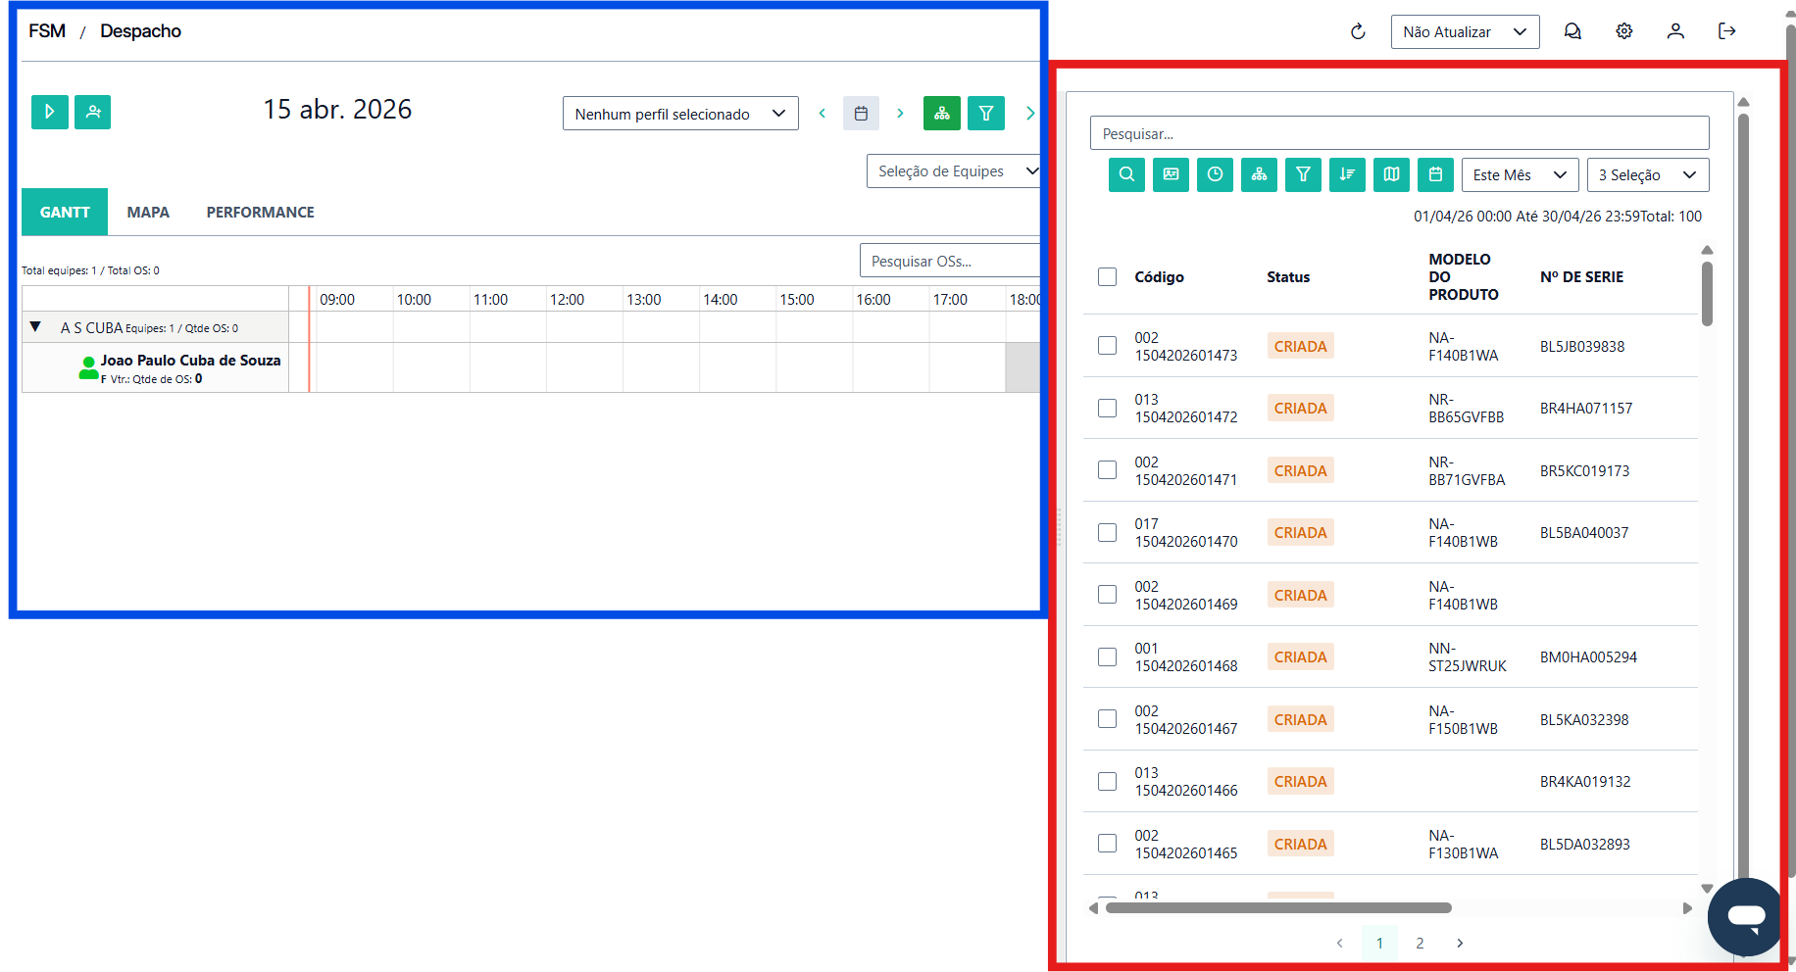The width and height of the screenshot is (1796, 972).
Task: Expand the Nenhum perfil selecionado dropdown
Action: pos(680,114)
